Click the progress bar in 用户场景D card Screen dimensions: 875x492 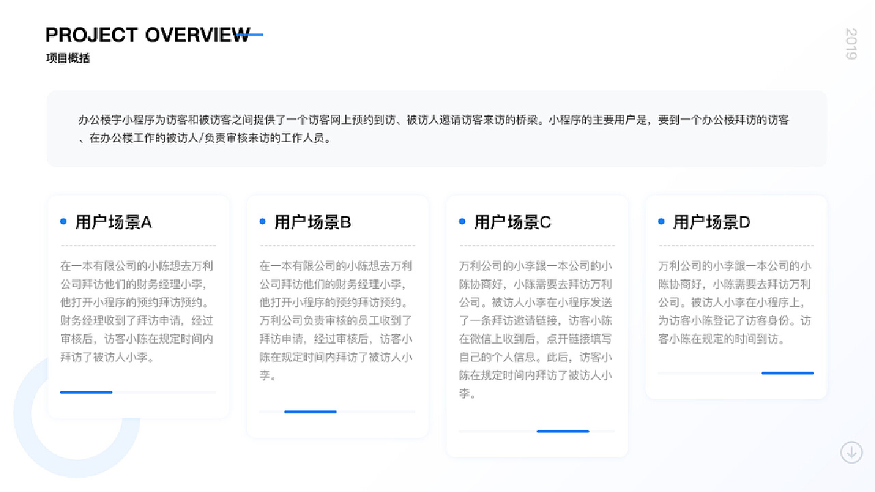[x=736, y=373]
